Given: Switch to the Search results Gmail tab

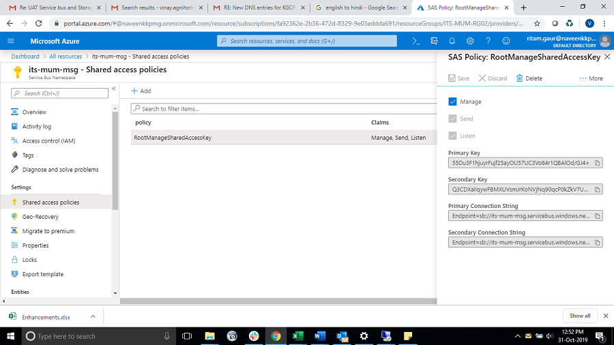Looking at the screenshot, I should (x=157, y=7).
